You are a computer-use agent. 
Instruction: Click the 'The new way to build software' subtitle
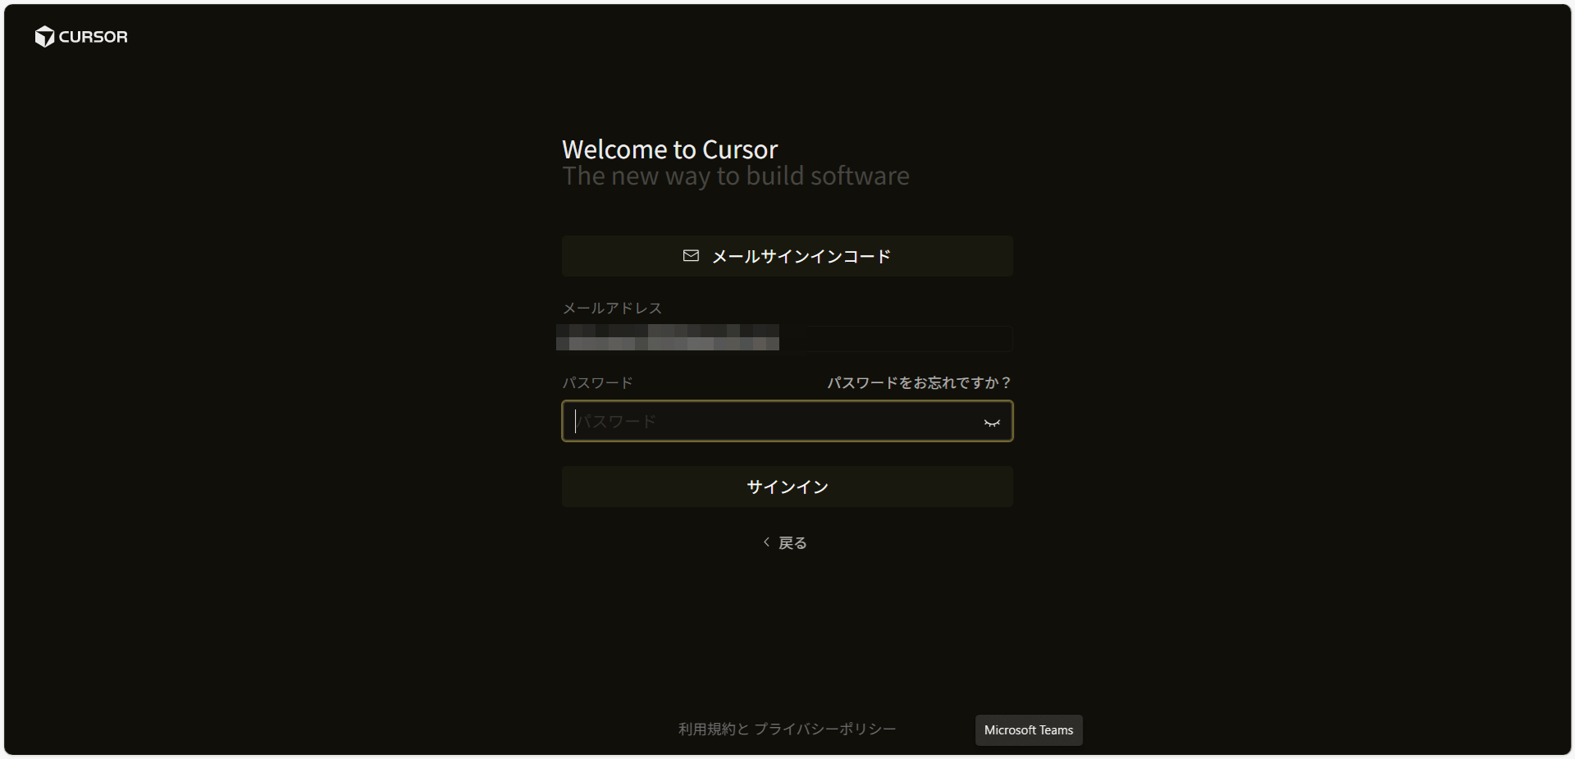tap(735, 176)
